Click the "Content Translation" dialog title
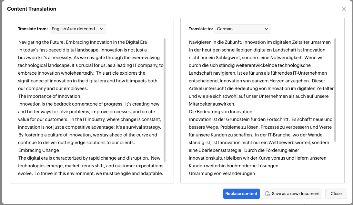The height and width of the screenshot is (205, 353). pyautogui.click(x=32, y=9)
